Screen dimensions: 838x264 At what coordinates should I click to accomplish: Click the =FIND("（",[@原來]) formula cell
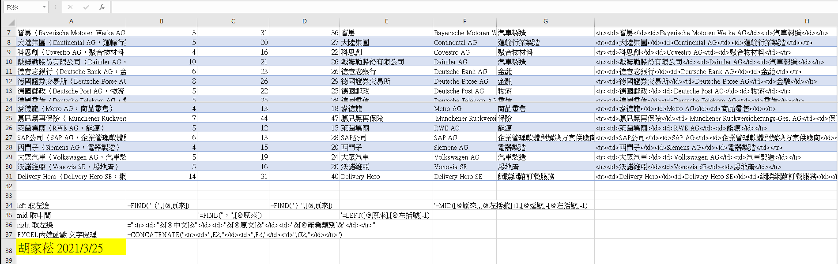click(x=162, y=205)
